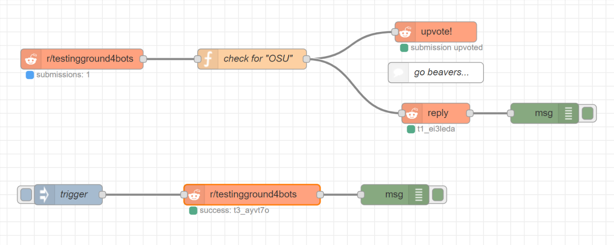Select the go beavers... comment node
The width and height of the screenshot is (614, 245).
tap(436, 72)
